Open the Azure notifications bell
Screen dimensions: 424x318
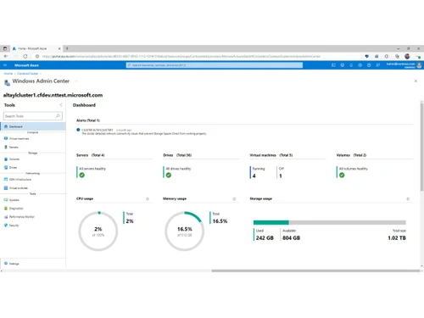point(351,65)
